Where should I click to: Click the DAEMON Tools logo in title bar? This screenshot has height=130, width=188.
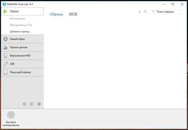click(x=4, y=4)
